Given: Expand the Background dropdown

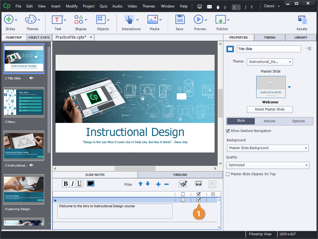Looking at the screenshot, I should point(267,148).
